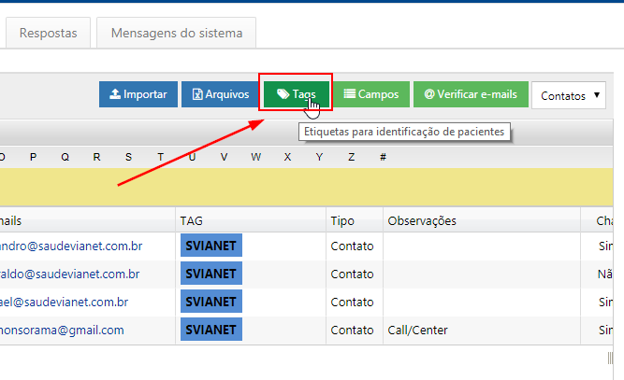Open the andro@saudevianet.com.br email link

[x=71, y=246]
